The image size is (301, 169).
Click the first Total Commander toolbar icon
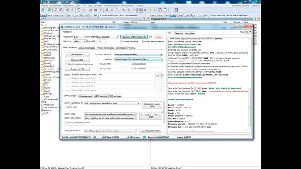pyautogui.click(x=43, y=10)
